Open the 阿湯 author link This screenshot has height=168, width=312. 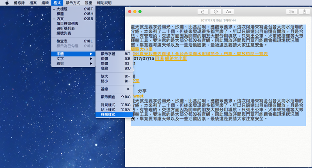(x=160, y=58)
